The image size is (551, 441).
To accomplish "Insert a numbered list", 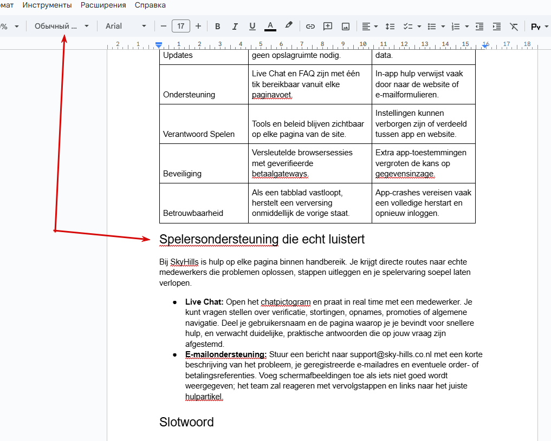I will pos(456,27).
